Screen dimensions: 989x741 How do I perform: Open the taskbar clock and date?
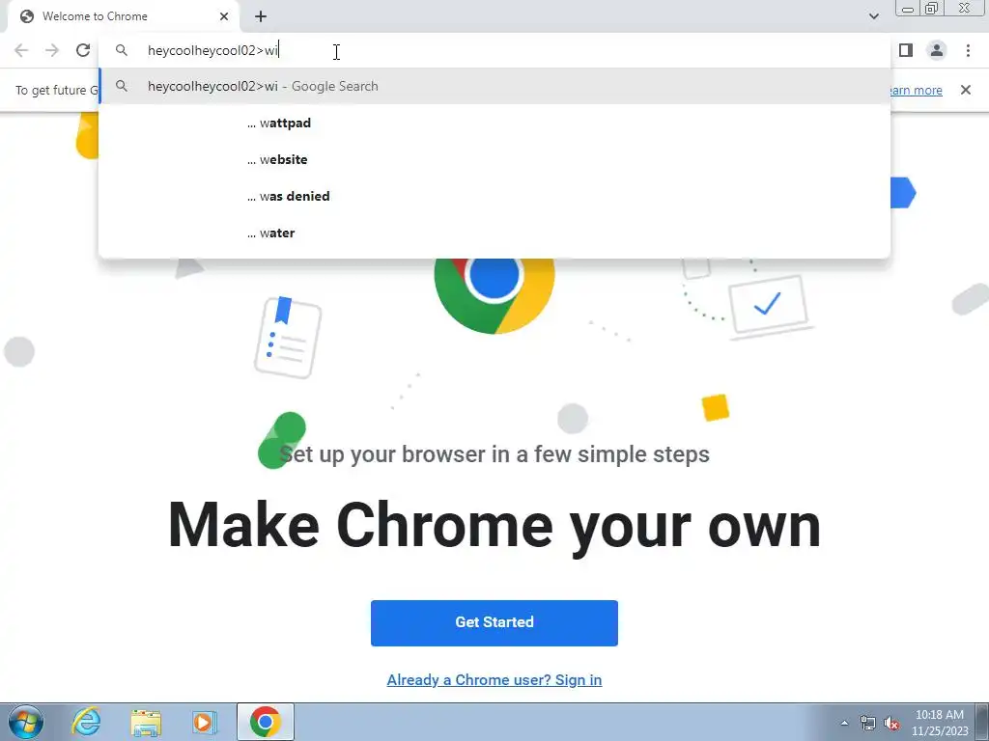[x=939, y=723]
